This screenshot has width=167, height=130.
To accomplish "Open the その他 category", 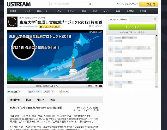I will (143, 11).
